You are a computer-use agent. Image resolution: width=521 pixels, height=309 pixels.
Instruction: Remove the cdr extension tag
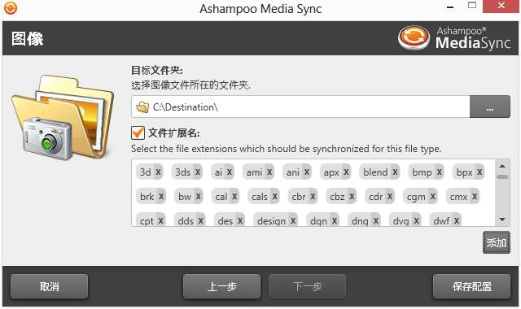[390, 197]
